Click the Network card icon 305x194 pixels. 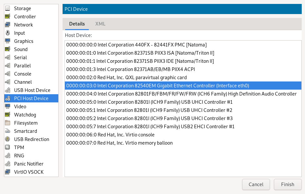coord(8,25)
